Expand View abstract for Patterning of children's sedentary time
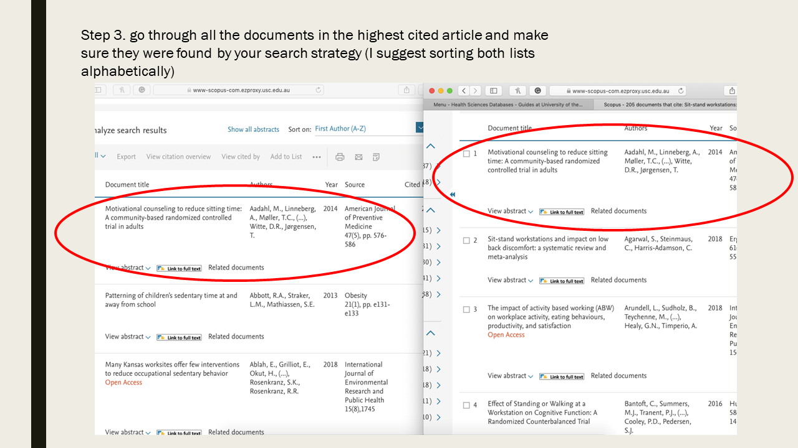 coord(128,337)
